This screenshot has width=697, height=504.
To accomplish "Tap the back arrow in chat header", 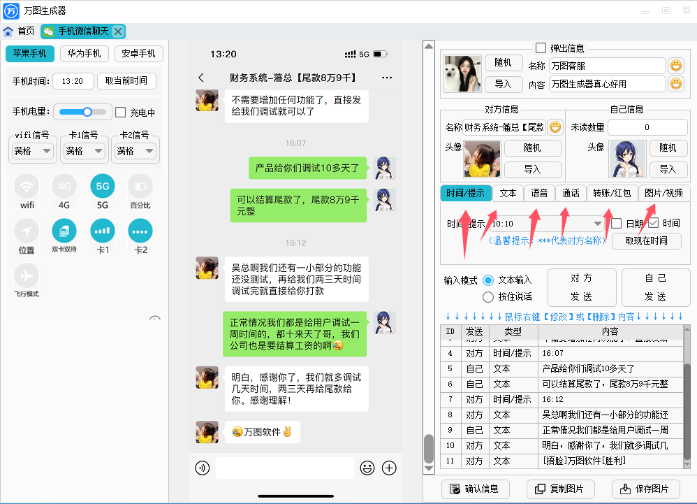I will tap(201, 78).
